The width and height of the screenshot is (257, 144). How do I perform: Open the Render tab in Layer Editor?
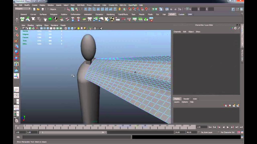pyautogui.click(x=186, y=99)
